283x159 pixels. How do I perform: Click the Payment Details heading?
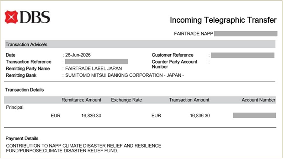22,138
